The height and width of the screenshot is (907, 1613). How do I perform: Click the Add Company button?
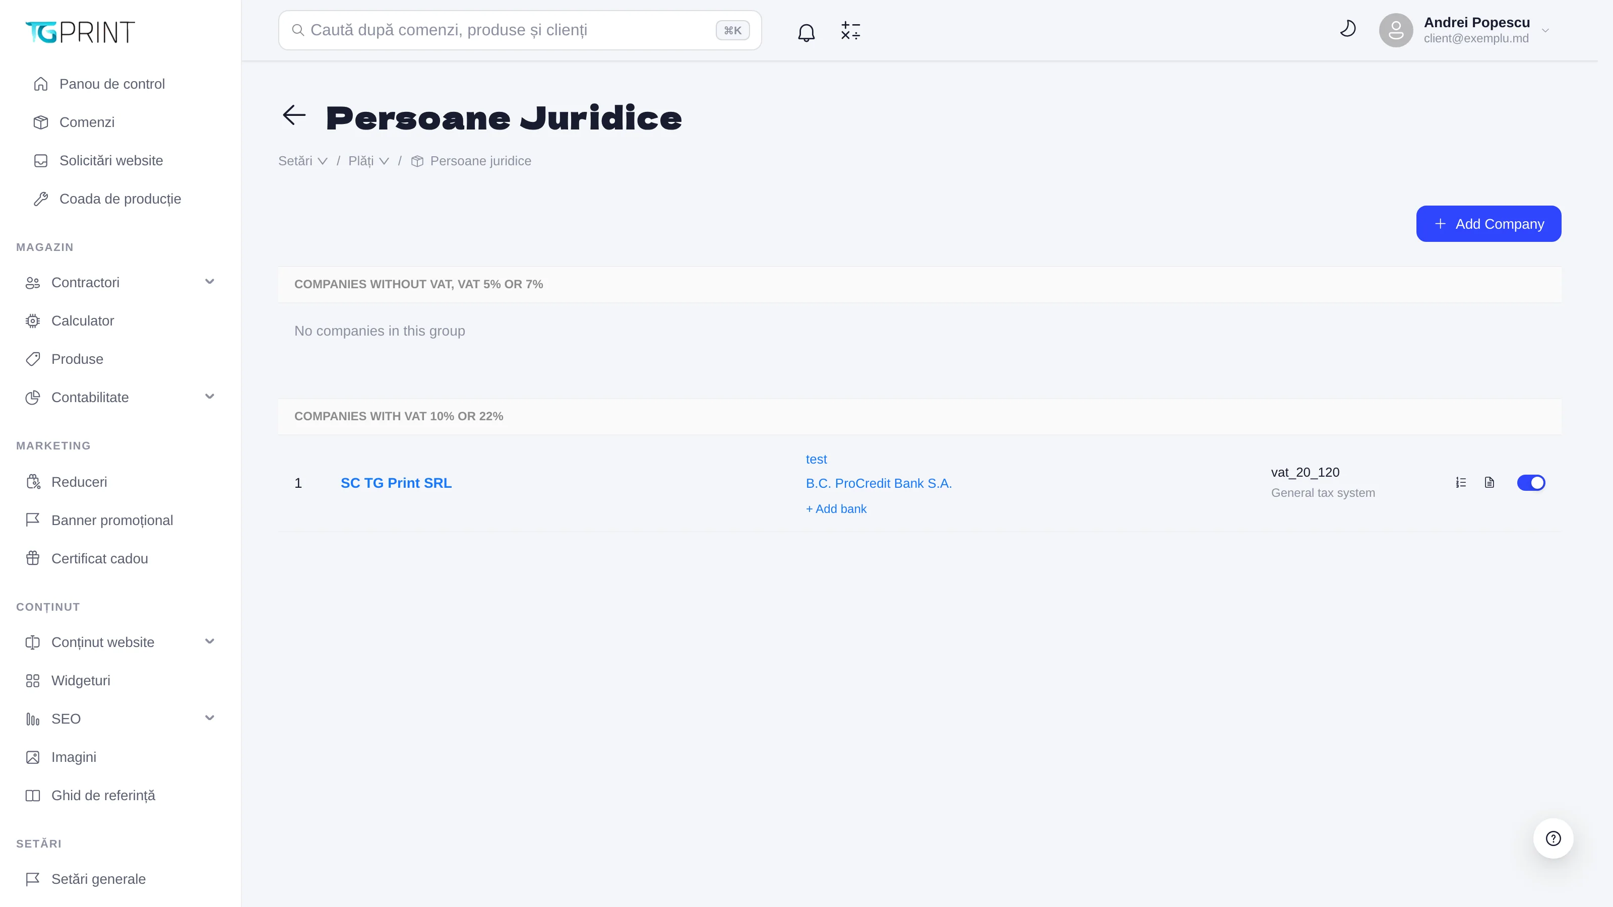(x=1488, y=223)
